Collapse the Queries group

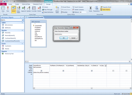click(x=22, y=30)
